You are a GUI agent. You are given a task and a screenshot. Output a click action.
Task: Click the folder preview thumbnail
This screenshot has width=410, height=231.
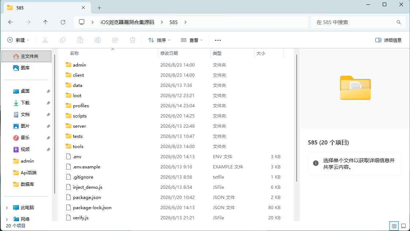tap(355, 88)
